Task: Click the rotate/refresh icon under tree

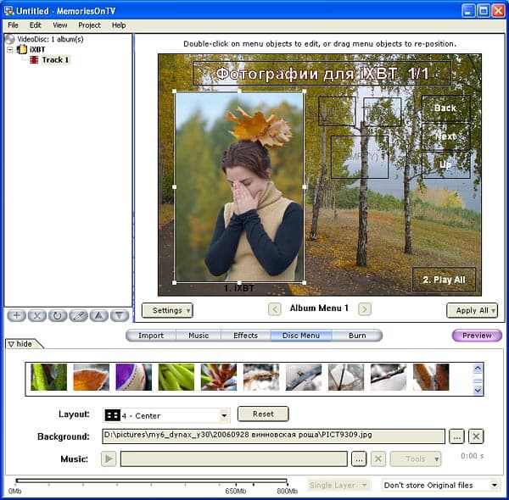Action: coord(58,315)
